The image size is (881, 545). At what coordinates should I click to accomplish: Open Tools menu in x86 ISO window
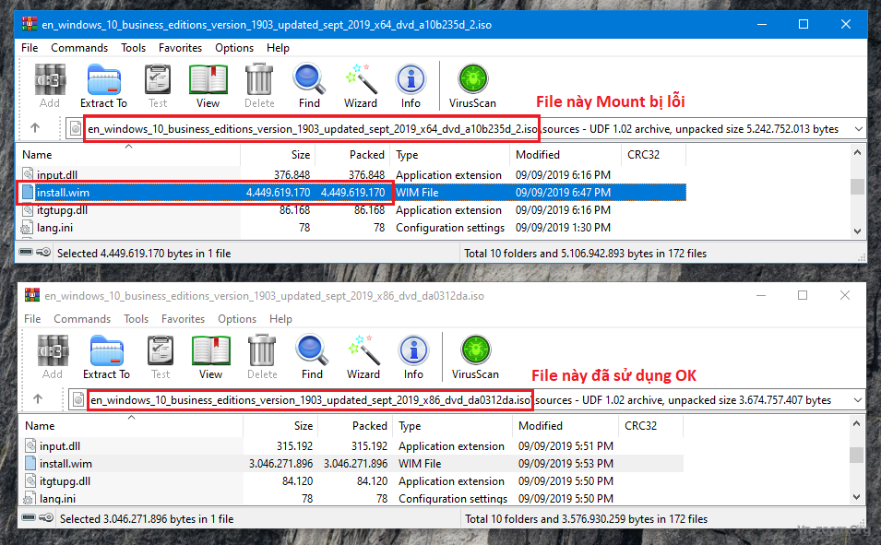[x=136, y=318]
